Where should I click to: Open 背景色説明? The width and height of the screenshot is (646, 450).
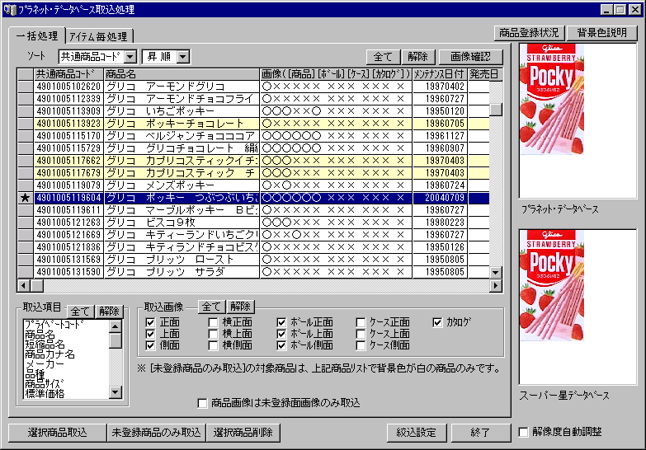point(602,32)
